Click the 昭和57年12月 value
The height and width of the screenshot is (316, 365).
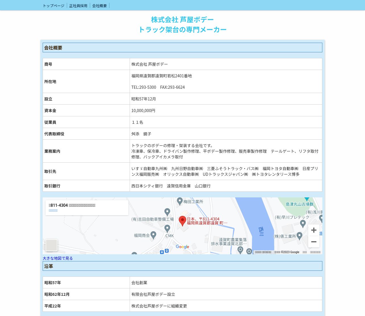tap(144, 99)
